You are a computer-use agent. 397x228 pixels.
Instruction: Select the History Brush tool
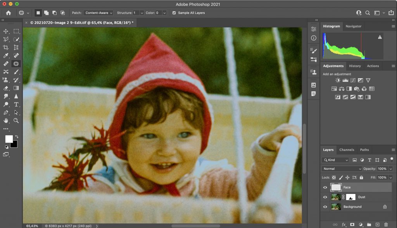coord(16,80)
